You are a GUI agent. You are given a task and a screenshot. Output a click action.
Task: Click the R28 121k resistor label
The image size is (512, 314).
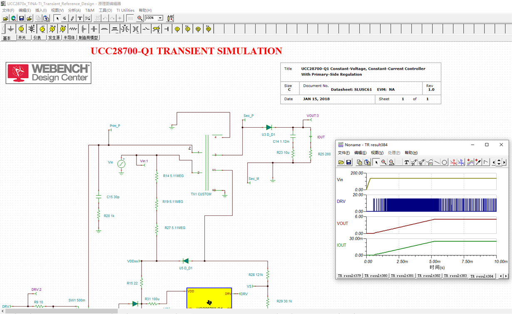(256, 275)
